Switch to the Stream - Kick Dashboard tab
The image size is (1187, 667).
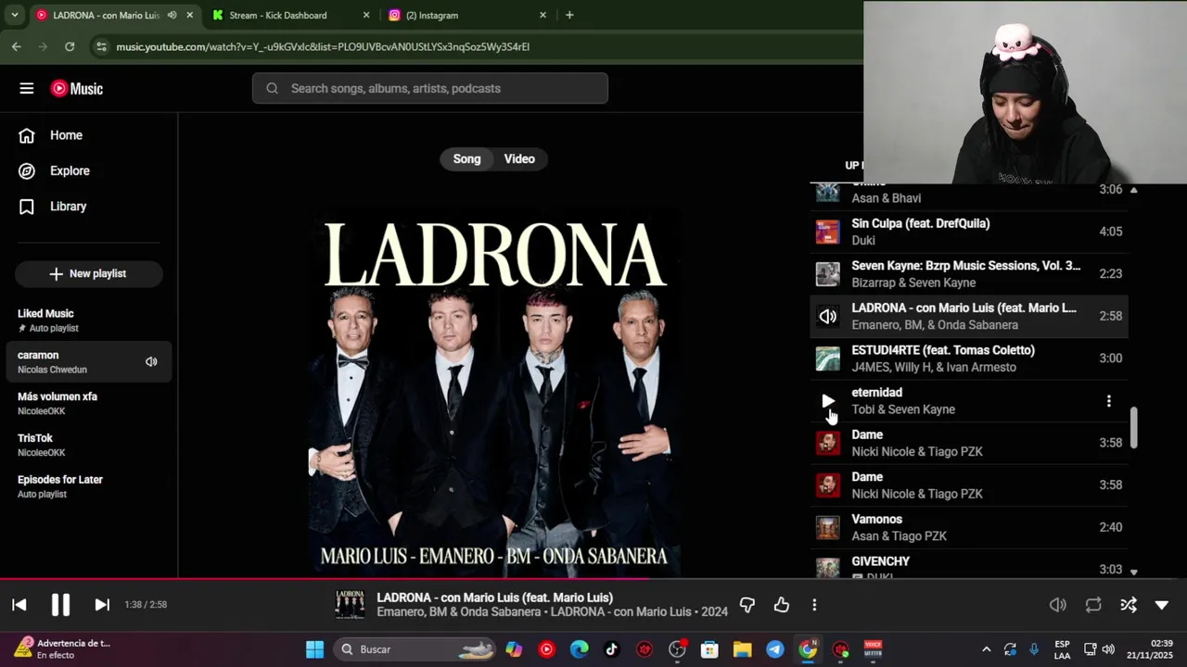(287, 15)
